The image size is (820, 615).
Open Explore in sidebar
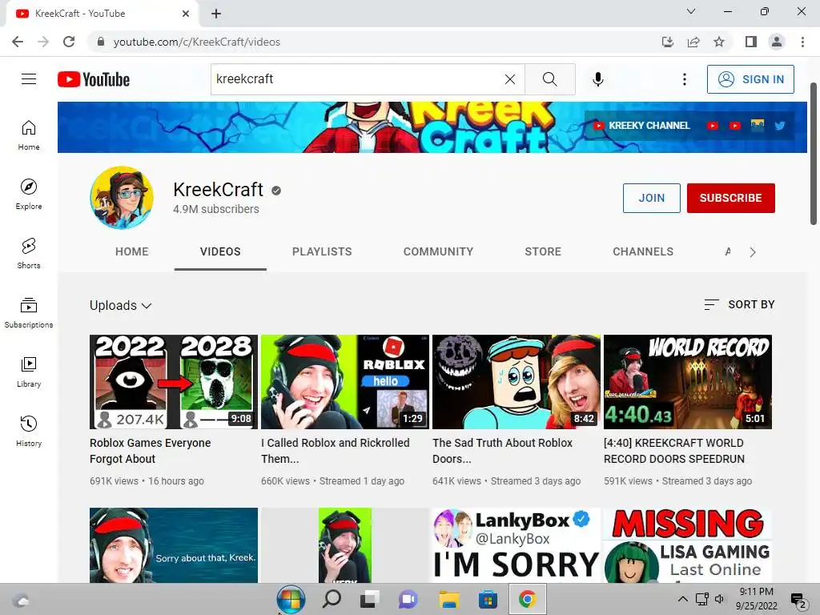pos(29,194)
